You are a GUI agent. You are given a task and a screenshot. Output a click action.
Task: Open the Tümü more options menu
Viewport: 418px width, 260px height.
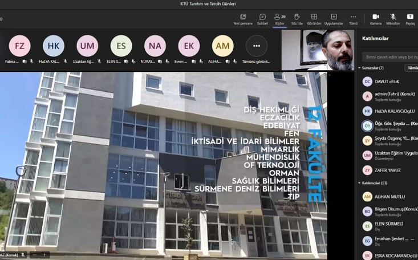coord(353,19)
